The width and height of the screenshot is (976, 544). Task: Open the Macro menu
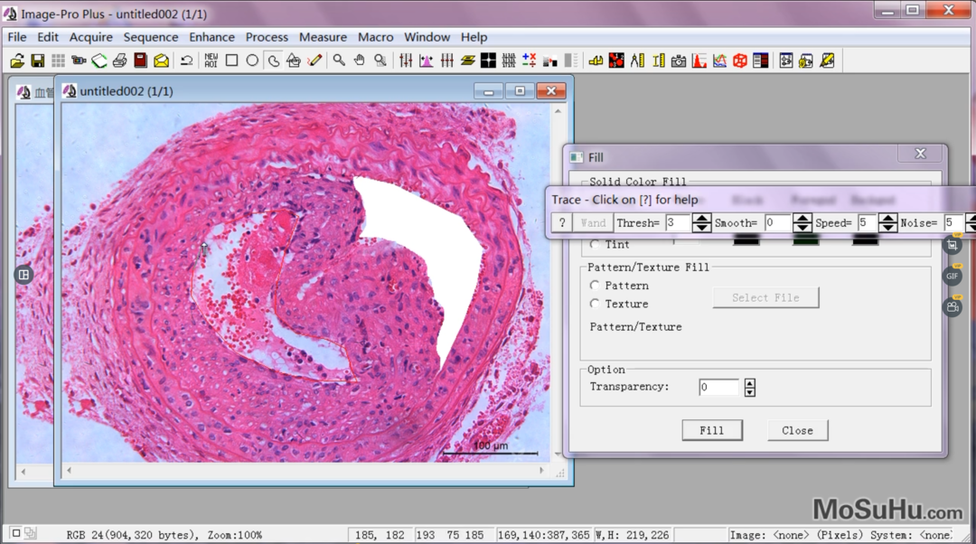point(375,37)
